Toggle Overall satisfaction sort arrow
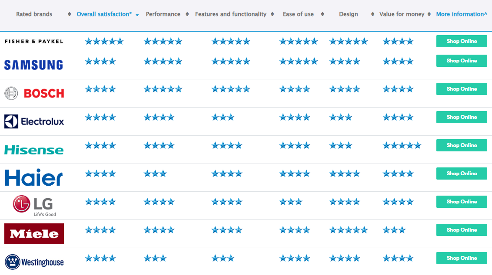The height and width of the screenshot is (275, 492). coord(137,15)
